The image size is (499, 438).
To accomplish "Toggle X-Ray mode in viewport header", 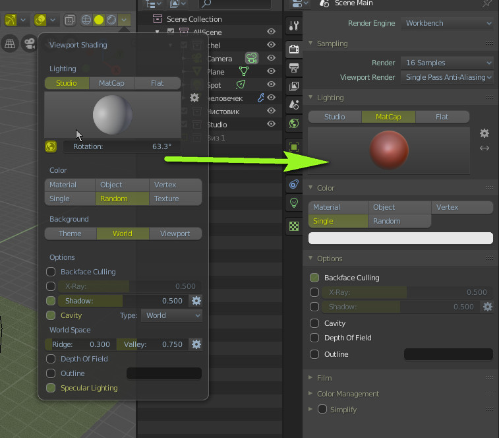I will click(x=69, y=20).
